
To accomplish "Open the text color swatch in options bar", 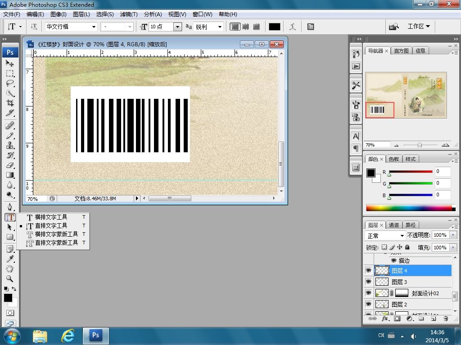I will [274, 27].
